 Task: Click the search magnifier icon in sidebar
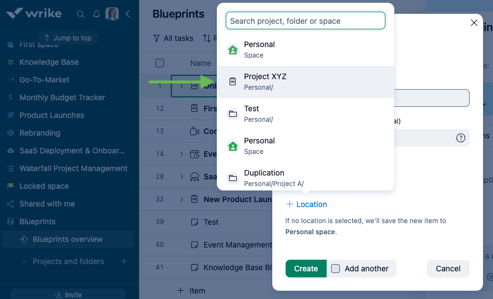coord(81,14)
